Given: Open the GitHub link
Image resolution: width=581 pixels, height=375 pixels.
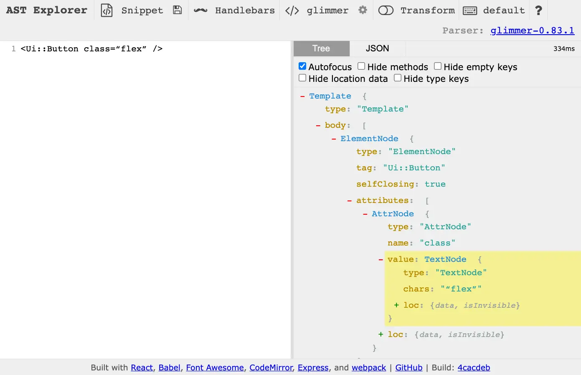Looking at the screenshot, I should click(409, 367).
